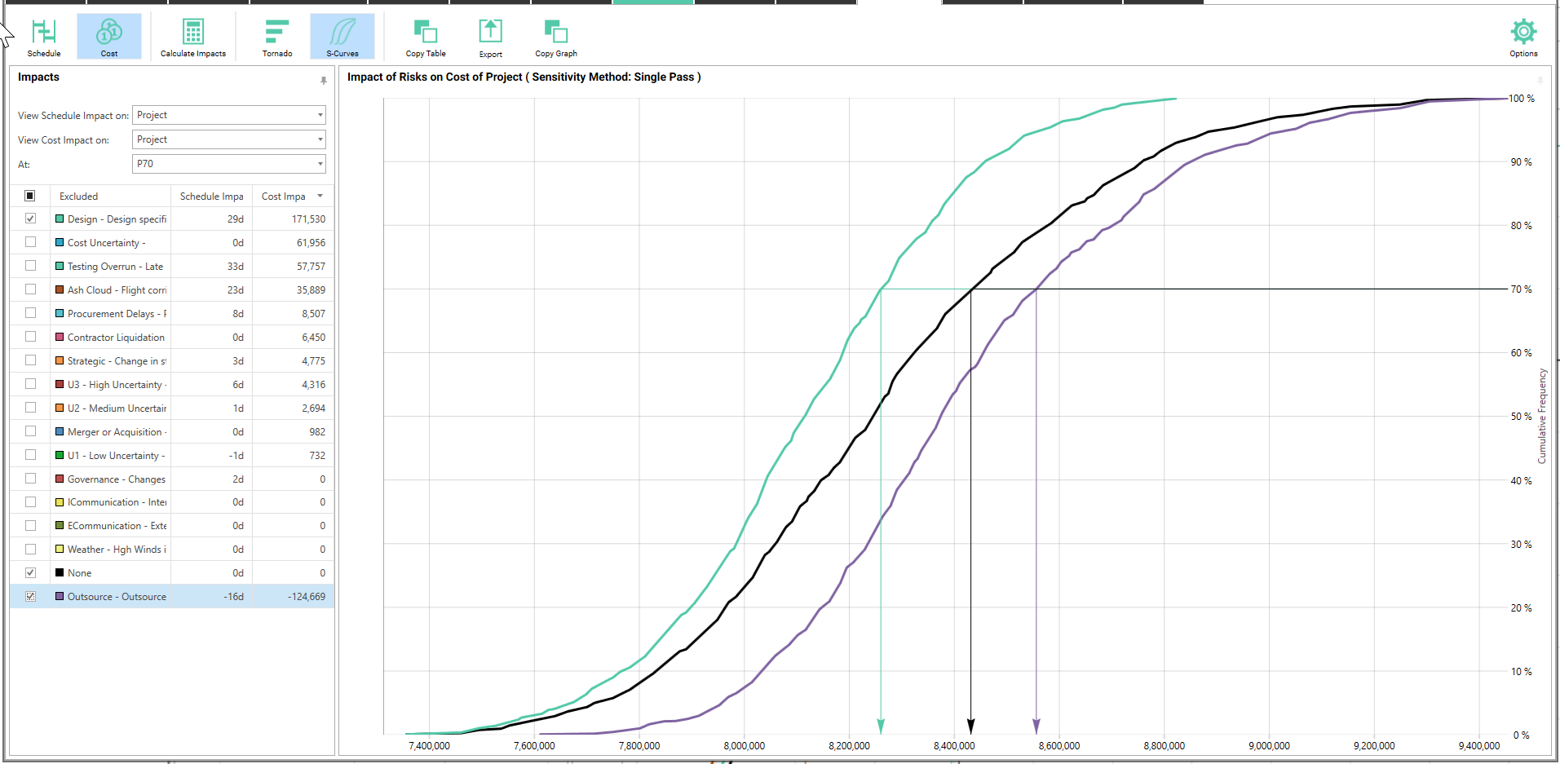Click the Copy Table icon
This screenshot has height=764, width=1560.
(426, 37)
